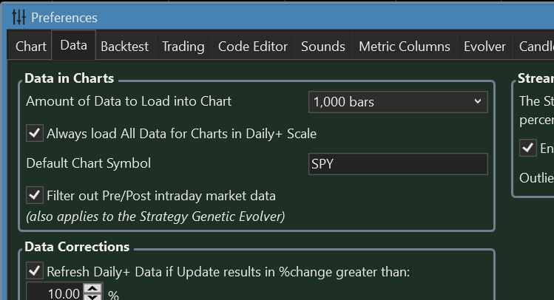Screen dimensions: 554x300
Task: Open the Backtest tab
Action: click(x=124, y=47)
